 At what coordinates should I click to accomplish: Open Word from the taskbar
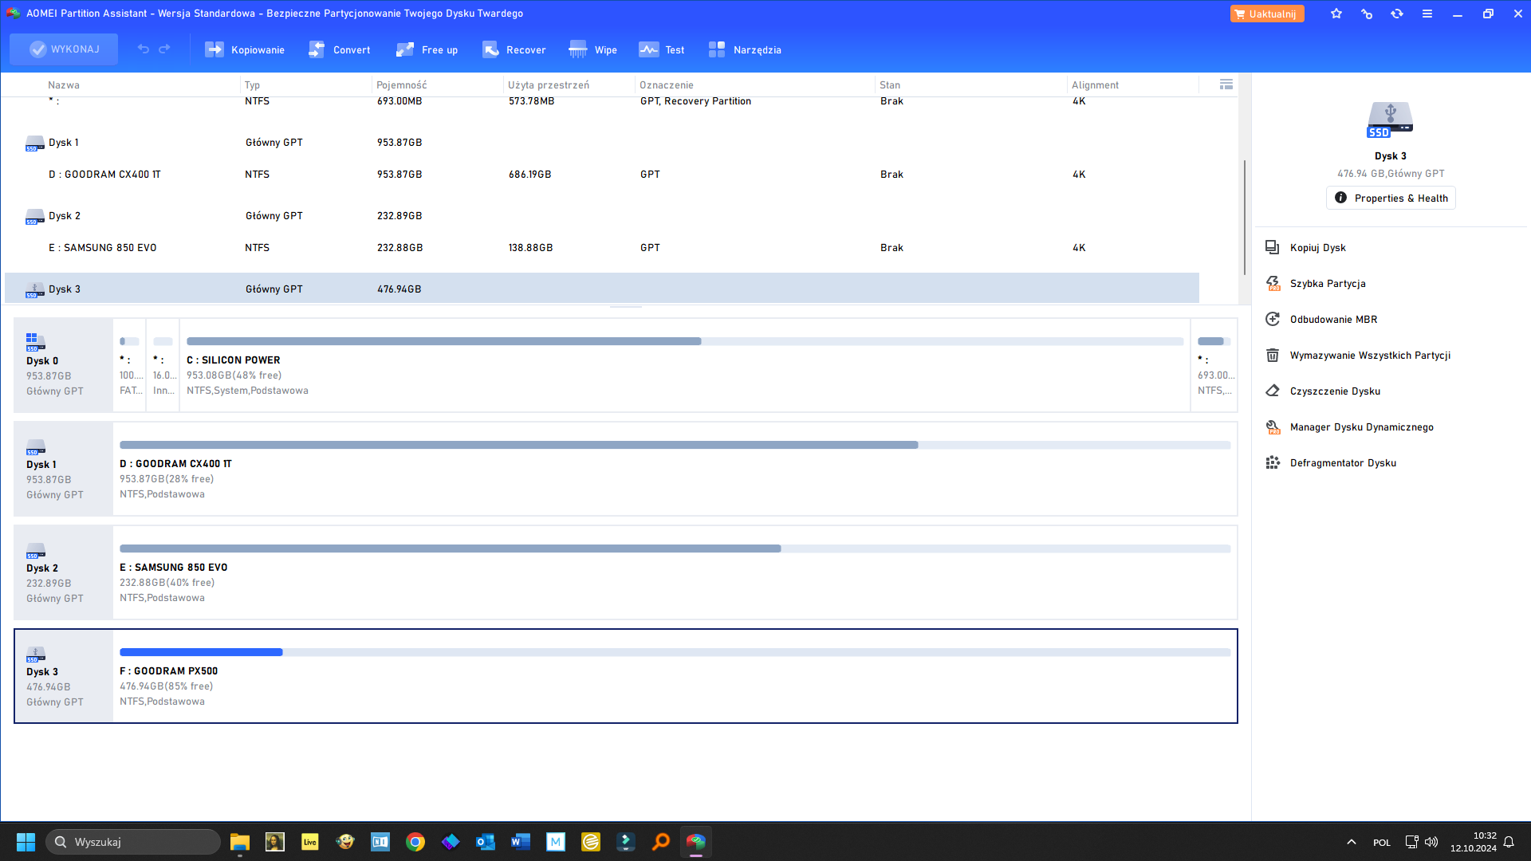pos(521,842)
